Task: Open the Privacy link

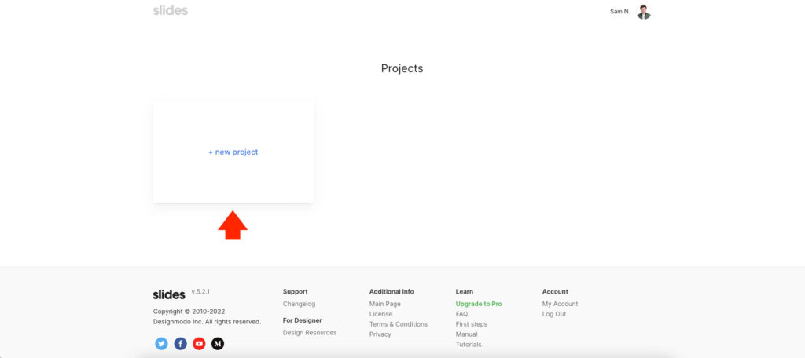Action: pyautogui.click(x=380, y=334)
